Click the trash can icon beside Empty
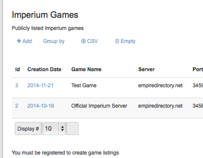 117,41
